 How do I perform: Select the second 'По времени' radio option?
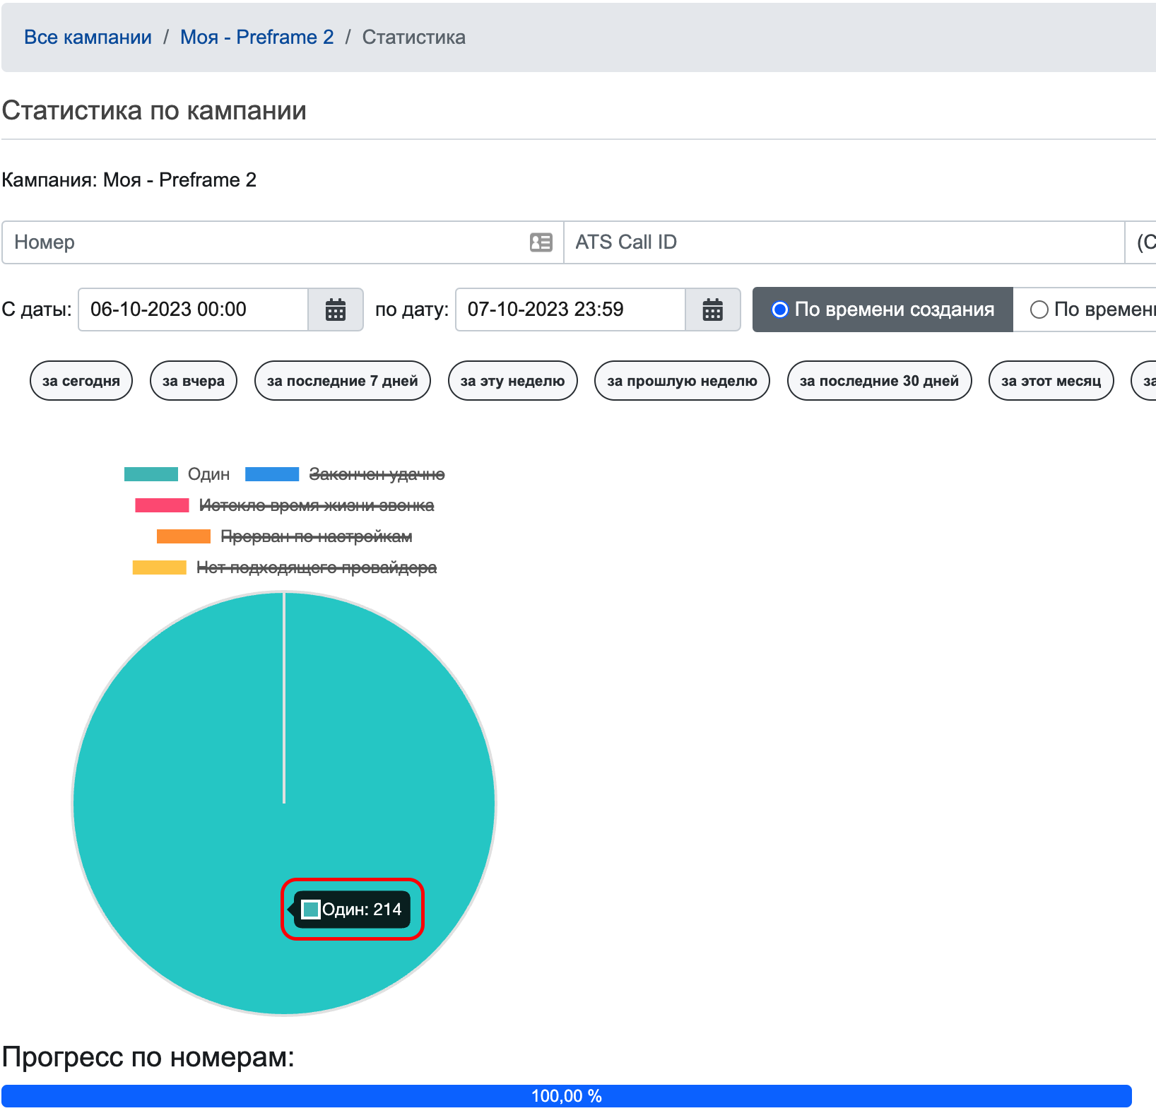[1039, 310]
